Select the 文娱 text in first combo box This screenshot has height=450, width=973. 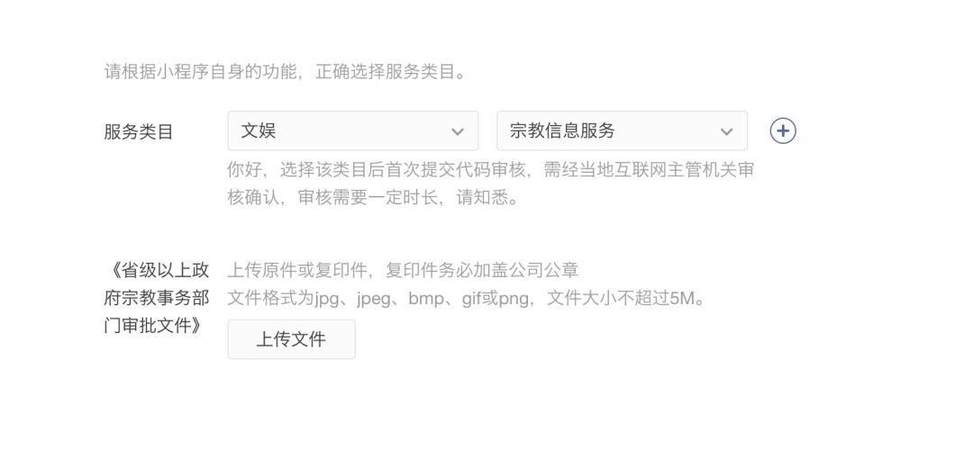coord(259,130)
